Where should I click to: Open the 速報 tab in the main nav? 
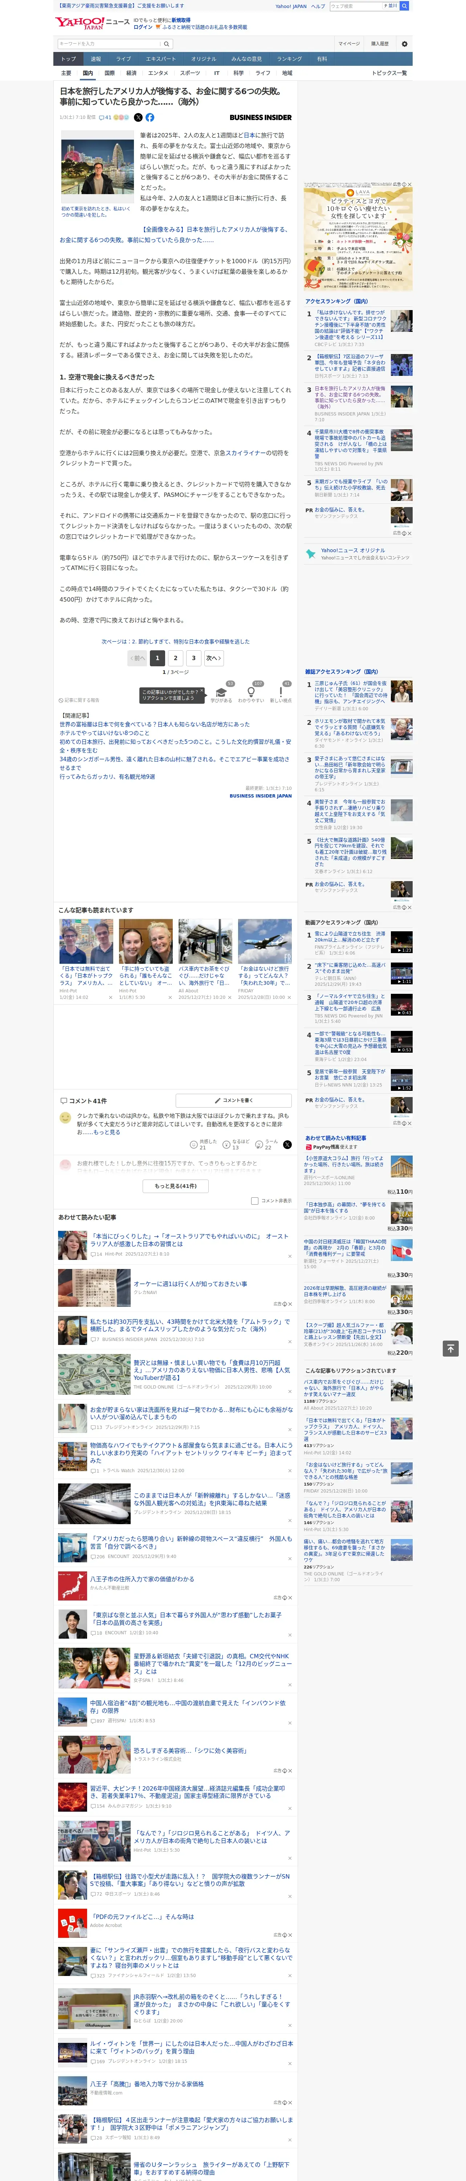(95, 59)
